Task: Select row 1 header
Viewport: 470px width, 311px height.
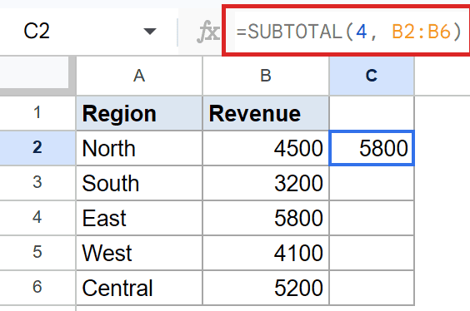Action: click(37, 113)
